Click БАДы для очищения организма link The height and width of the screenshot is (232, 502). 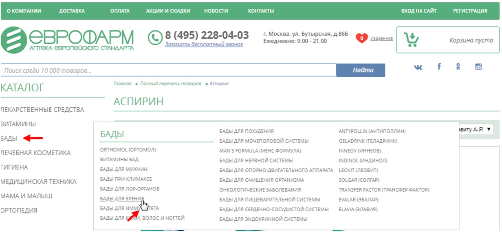pyautogui.click(x=262, y=180)
